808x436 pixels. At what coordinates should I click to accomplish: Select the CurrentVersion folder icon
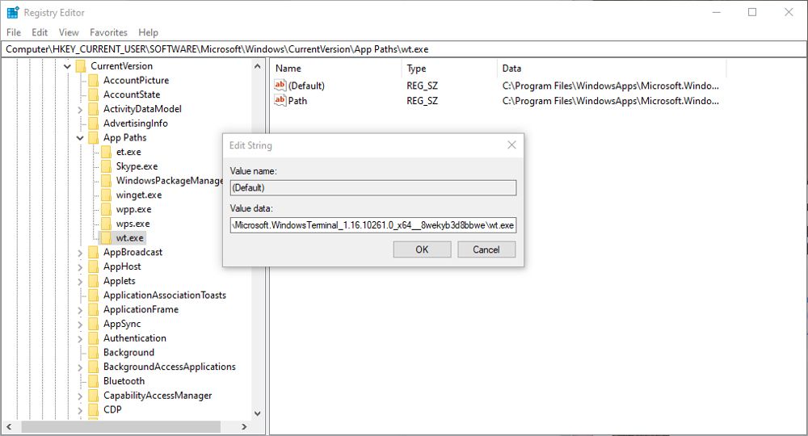80,66
